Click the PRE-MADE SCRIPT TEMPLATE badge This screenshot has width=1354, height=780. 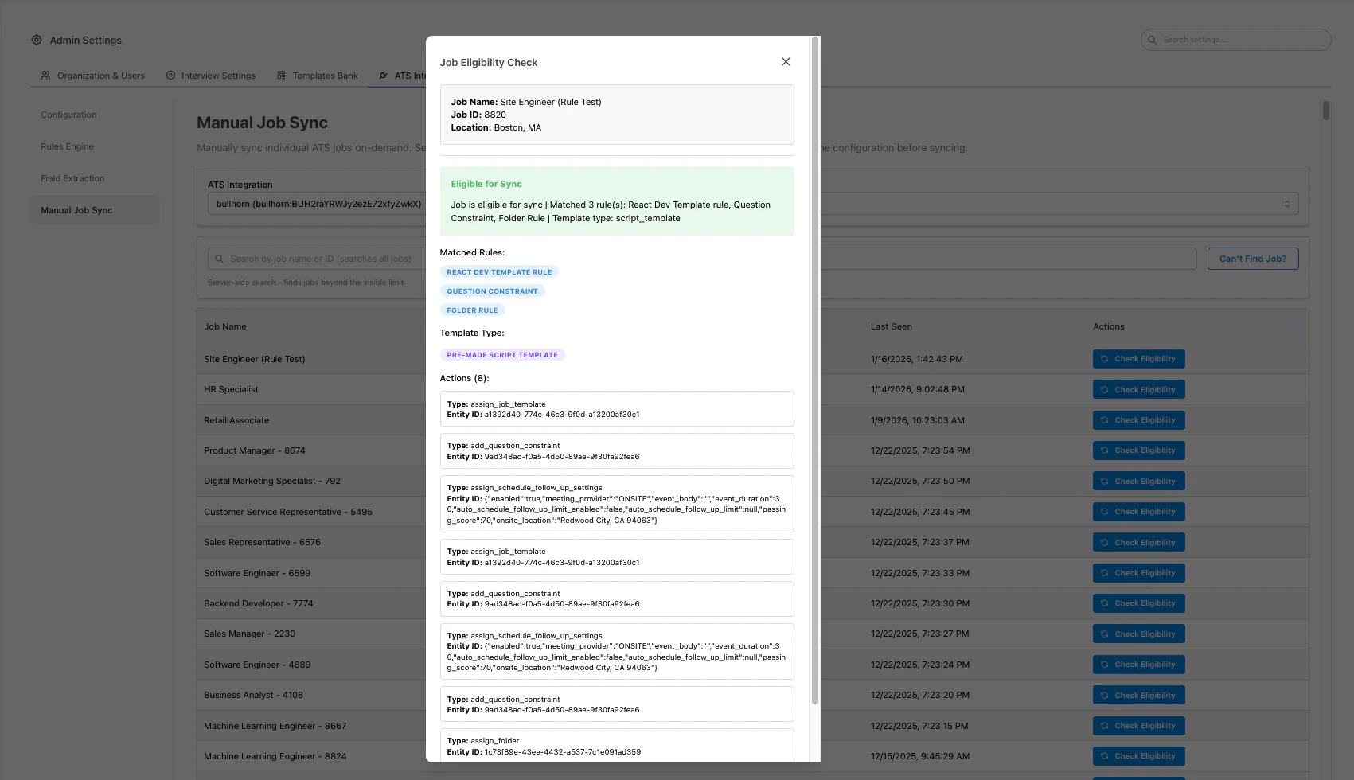pyautogui.click(x=502, y=354)
